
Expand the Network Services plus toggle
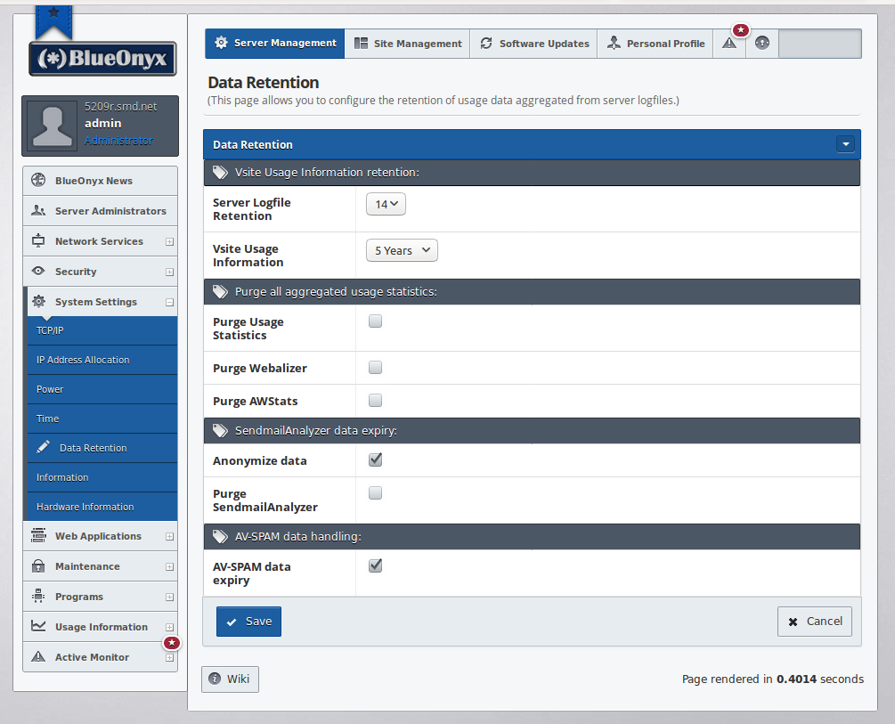169,241
